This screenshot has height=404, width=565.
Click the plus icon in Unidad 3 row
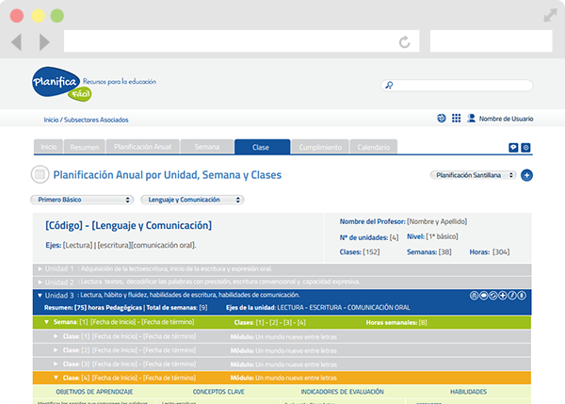point(504,296)
